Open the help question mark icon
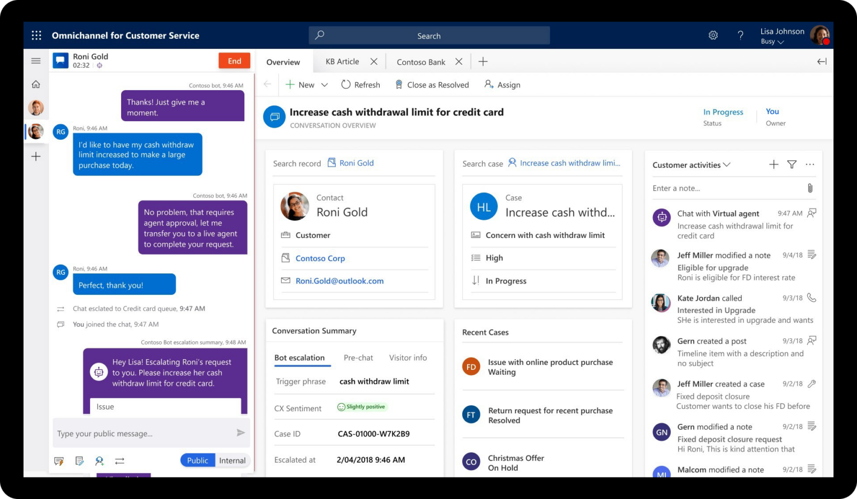857x499 pixels. tap(740, 35)
